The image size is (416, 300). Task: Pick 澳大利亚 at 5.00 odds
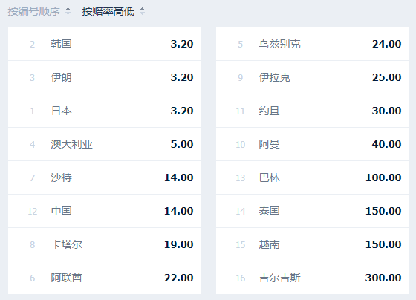point(105,144)
